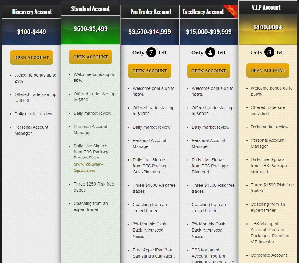Click 'Offered trade size: up to $5000'
The height and width of the screenshot is (263, 299).
coord(213,111)
